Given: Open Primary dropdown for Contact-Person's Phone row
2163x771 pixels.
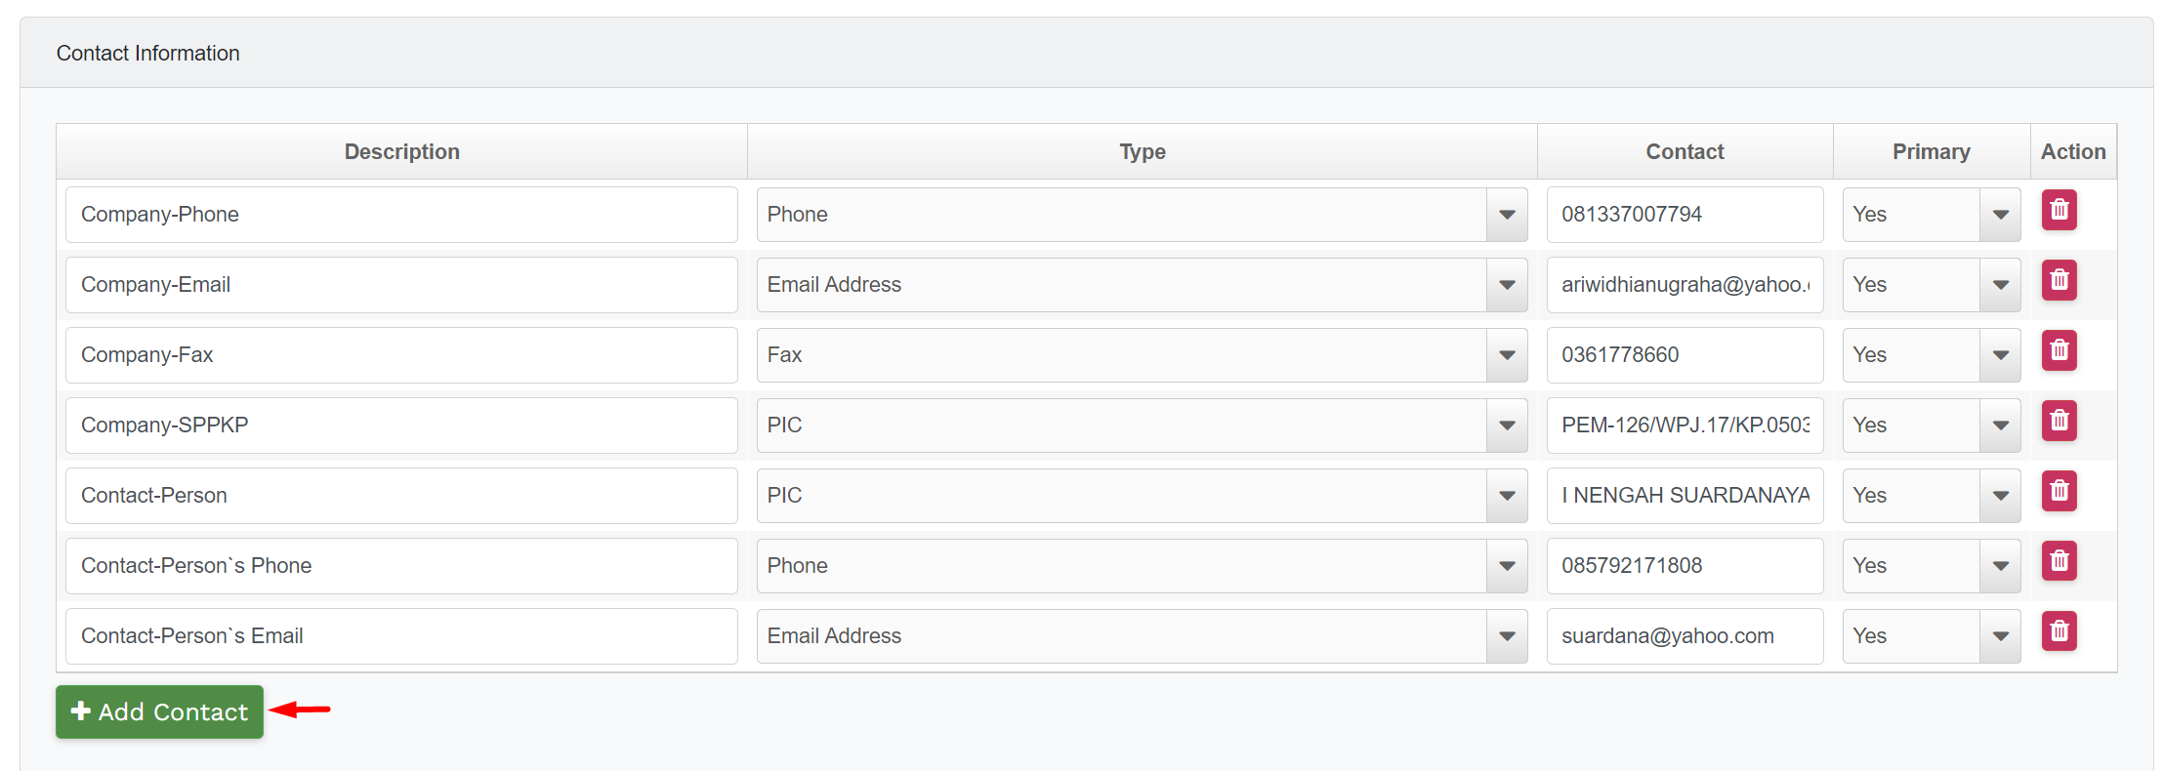Looking at the screenshot, I should pyautogui.click(x=1931, y=566).
